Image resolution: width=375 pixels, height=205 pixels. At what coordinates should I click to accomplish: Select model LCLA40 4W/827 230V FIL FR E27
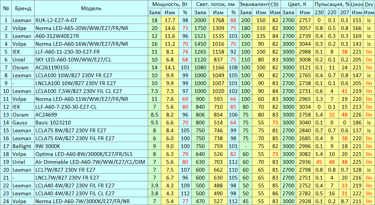(x=91, y=186)
